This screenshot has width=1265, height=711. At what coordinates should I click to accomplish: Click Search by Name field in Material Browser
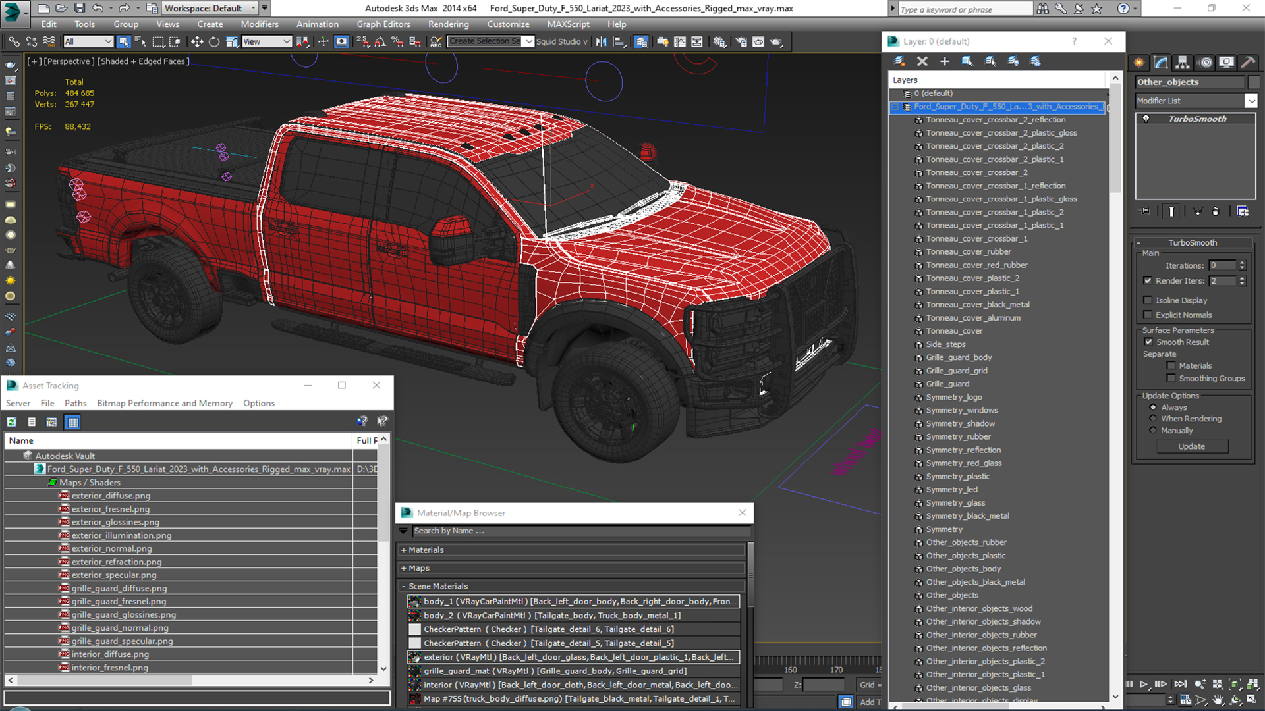pos(581,531)
